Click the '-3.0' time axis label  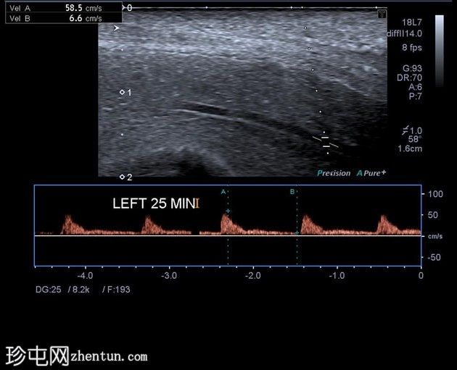(169, 275)
